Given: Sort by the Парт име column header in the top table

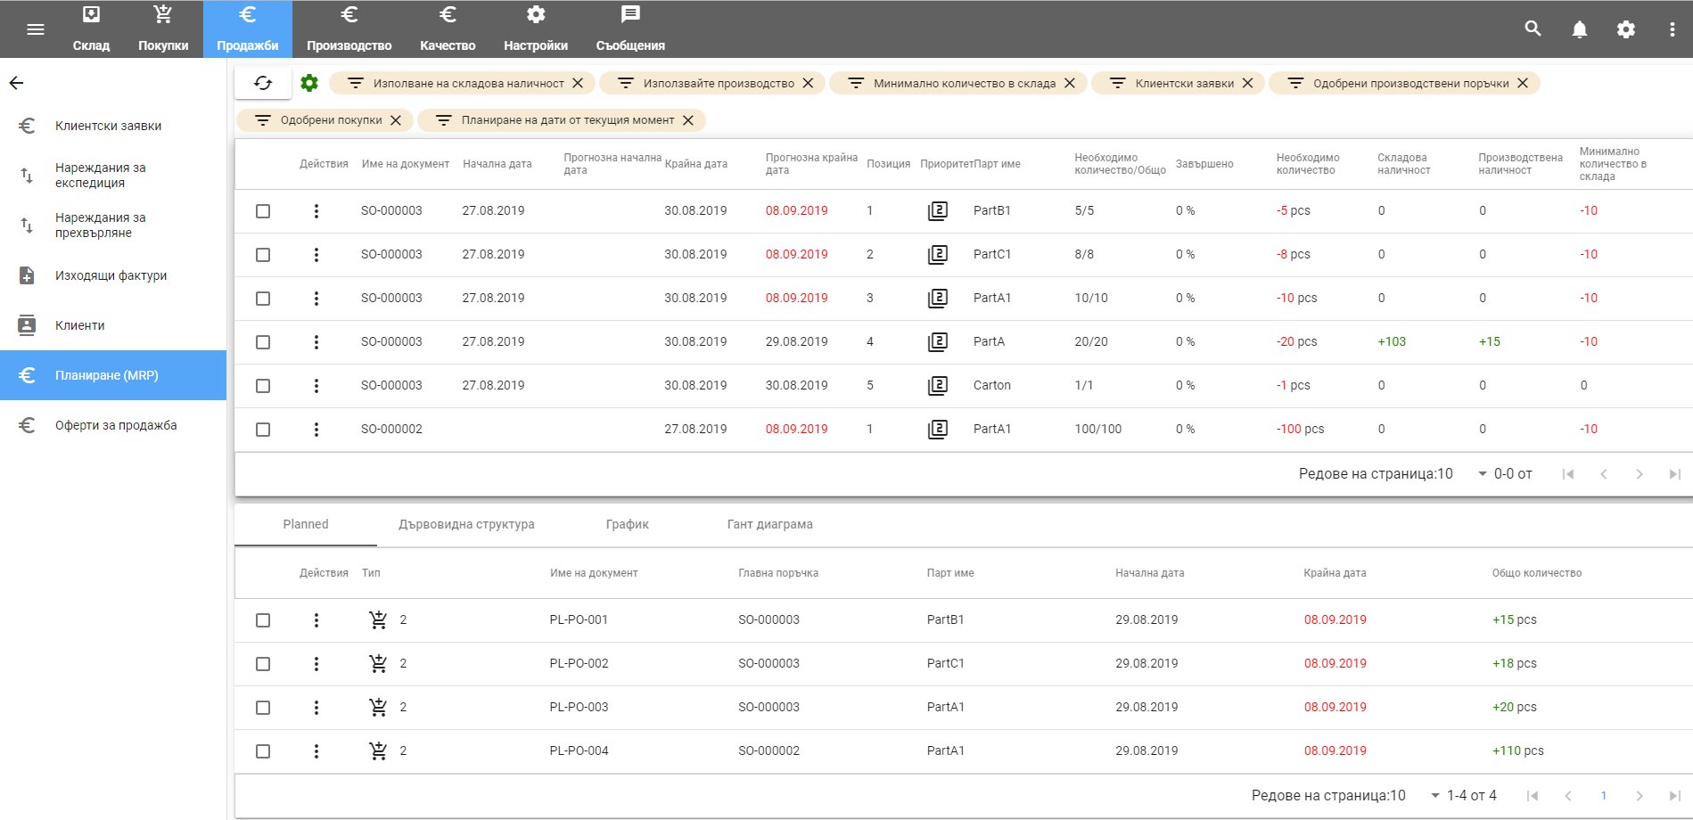Looking at the screenshot, I should pos(997,164).
